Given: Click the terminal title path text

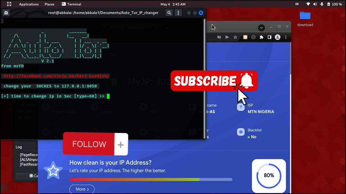Looking at the screenshot, I should 103,13.
